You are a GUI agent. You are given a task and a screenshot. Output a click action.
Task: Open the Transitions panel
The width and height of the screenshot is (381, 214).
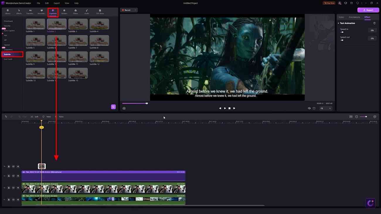point(30,12)
